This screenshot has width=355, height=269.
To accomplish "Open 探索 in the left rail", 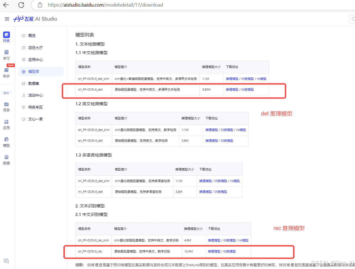I will tap(6, 37).
